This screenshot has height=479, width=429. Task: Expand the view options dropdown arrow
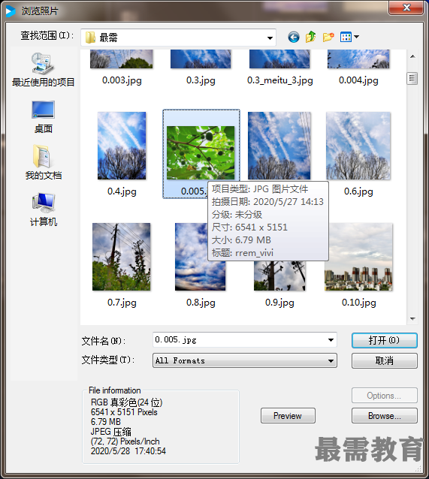357,38
